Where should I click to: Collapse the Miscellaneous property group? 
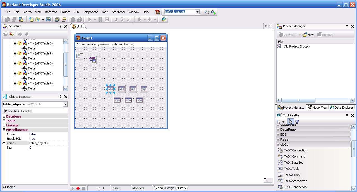(4, 130)
